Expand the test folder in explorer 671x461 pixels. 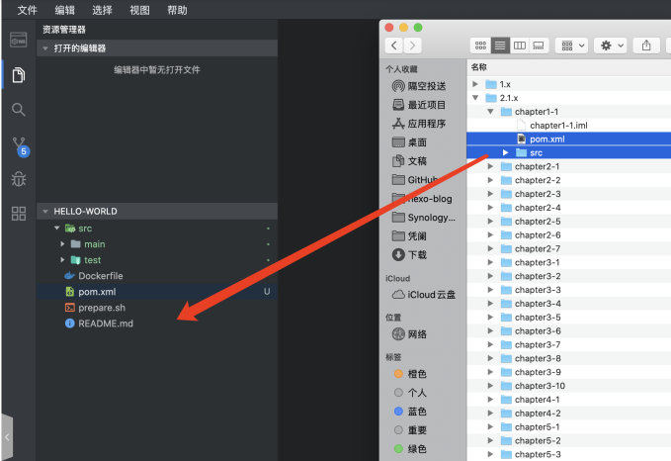point(62,260)
